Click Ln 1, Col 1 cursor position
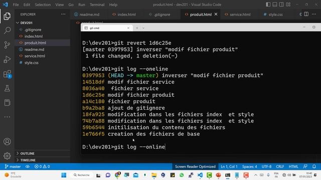Viewport: 321px width, 180px height. [229, 166]
